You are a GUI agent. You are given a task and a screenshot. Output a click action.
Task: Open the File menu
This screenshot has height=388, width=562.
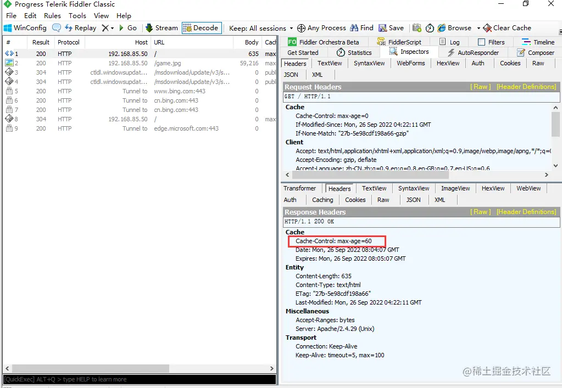tap(11, 16)
